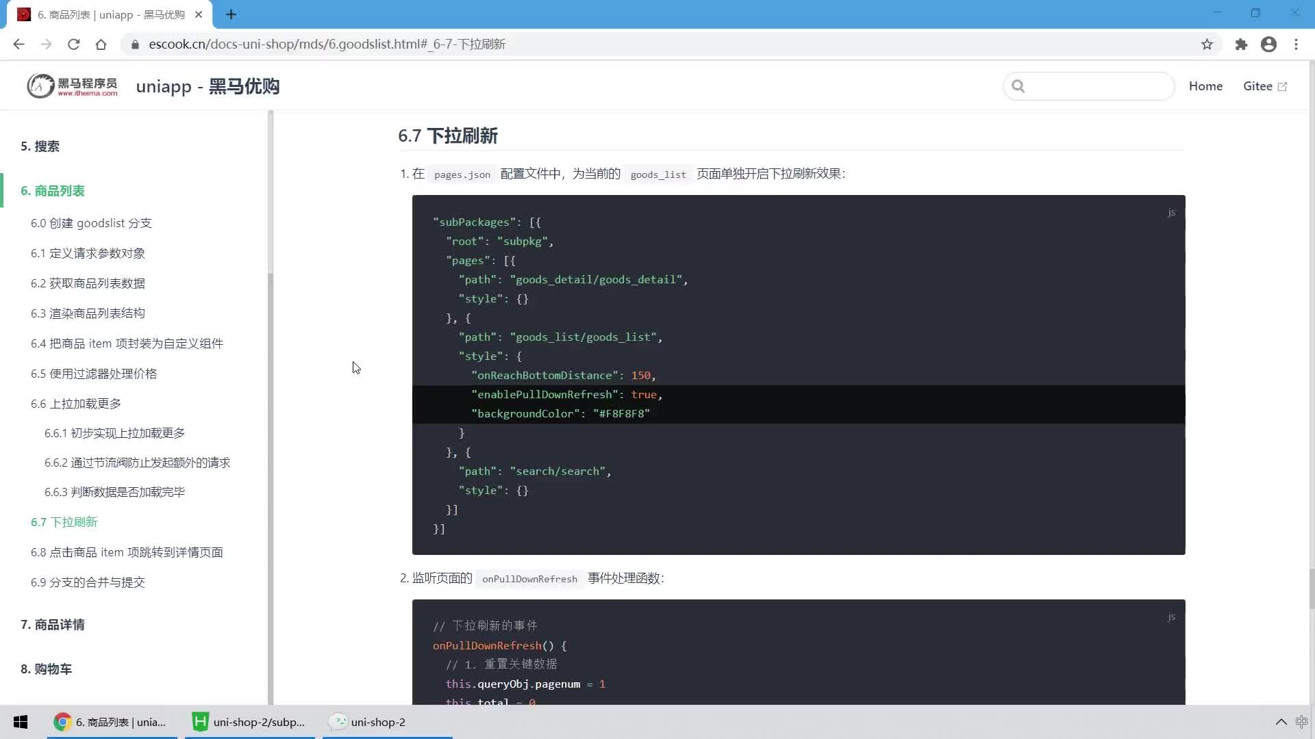Click inline code goods_list
Image resolution: width=1315 pixels, height=739 pixels.
pyautogui.click(x=657, y=174)
